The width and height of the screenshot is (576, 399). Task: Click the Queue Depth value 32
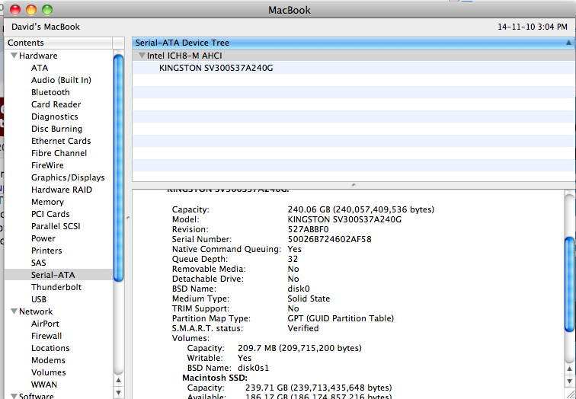click(x=293, y=259)
